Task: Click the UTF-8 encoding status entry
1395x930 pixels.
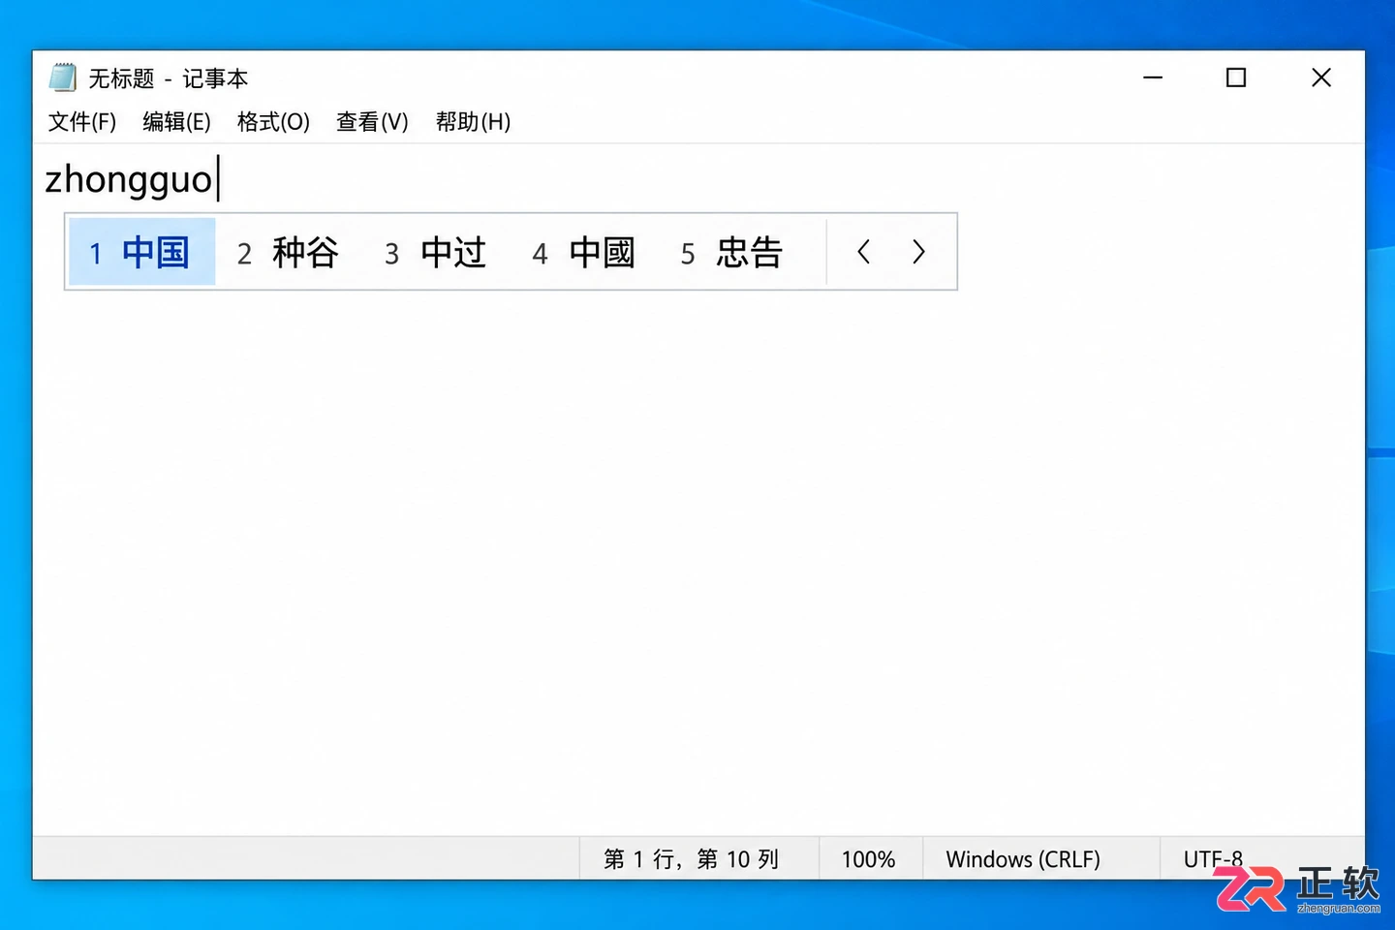Action: click(1213, 859)
